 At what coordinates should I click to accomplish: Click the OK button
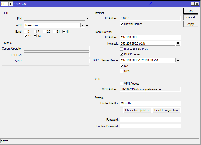click(191, 11)
